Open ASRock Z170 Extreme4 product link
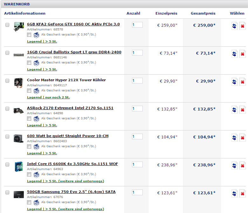The image size is (248, 213). coord(70,108)
